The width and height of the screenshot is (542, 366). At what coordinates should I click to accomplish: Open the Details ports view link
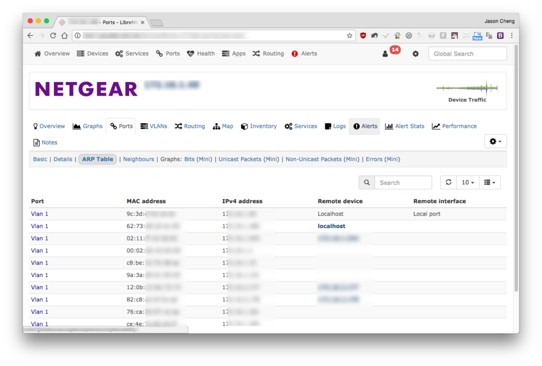click(x=63, y=159)
